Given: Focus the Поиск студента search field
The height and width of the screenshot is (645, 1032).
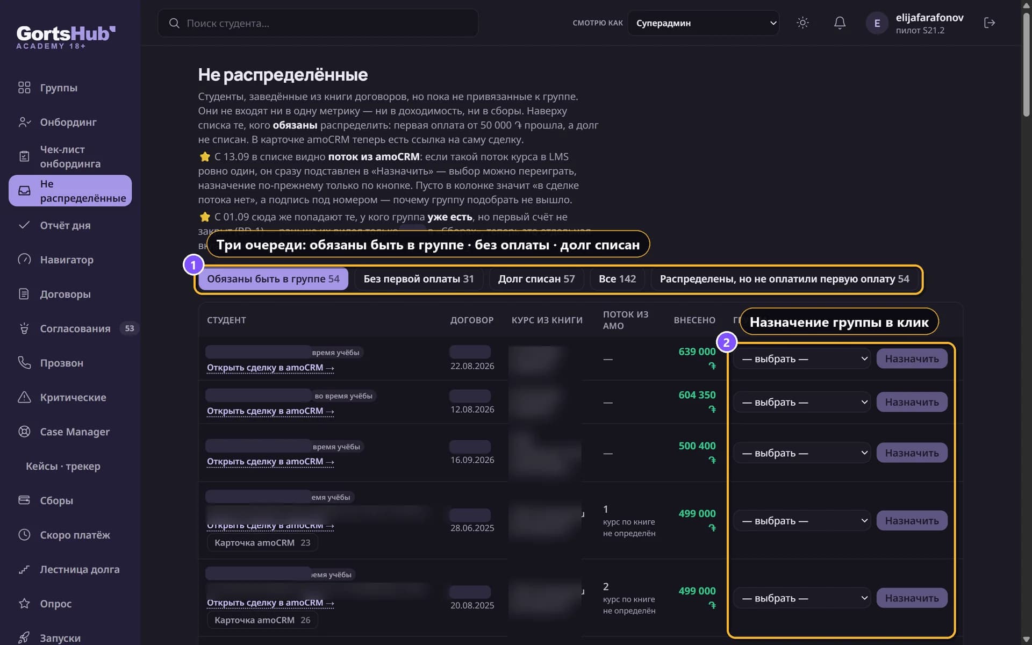Looking at the screenshot, I should point(318,23).
